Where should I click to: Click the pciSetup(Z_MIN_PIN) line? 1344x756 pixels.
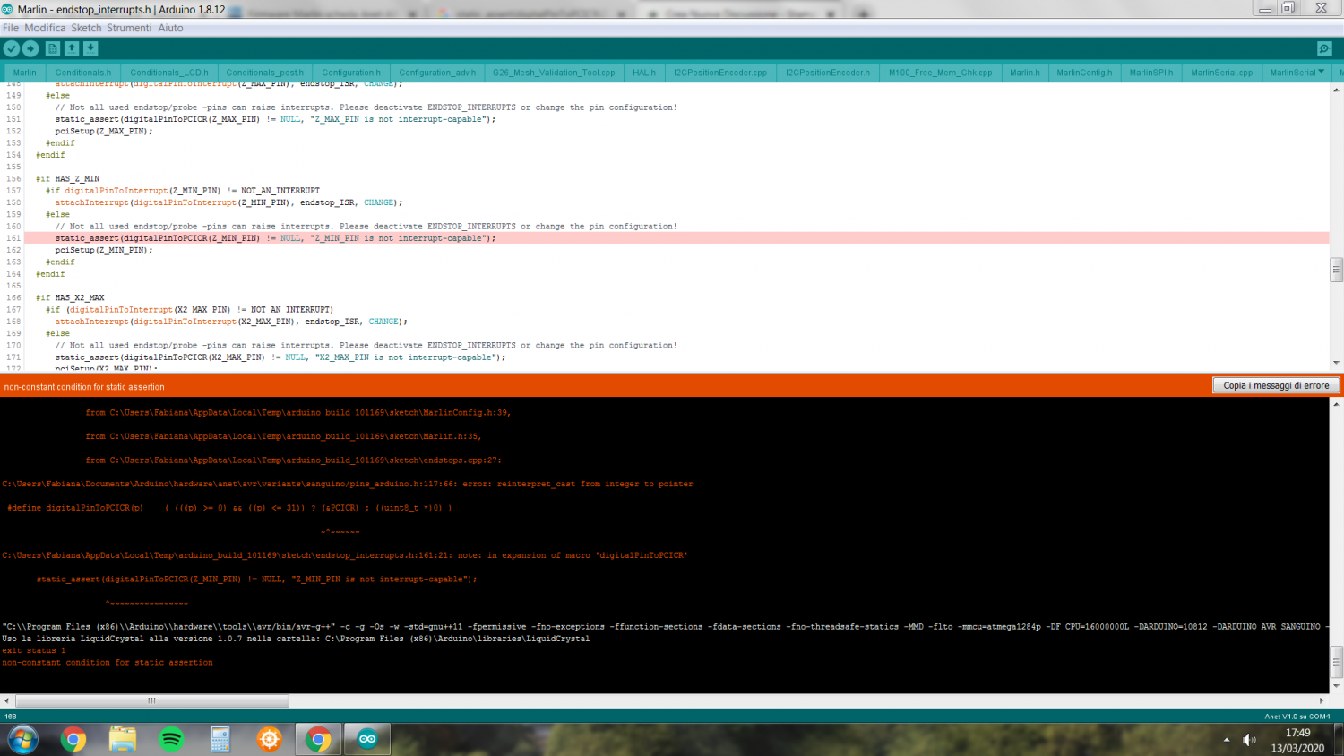[104, 250]
